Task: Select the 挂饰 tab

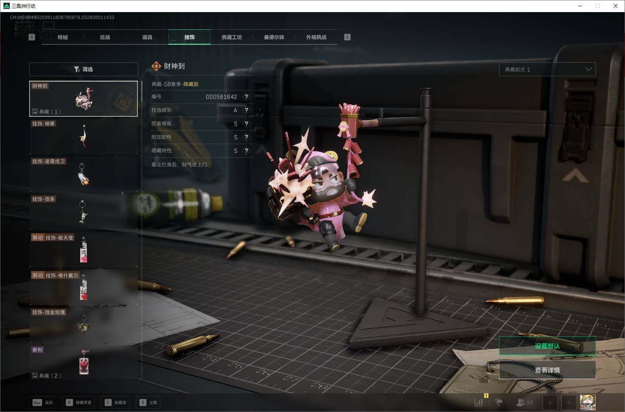Action: 190,37
